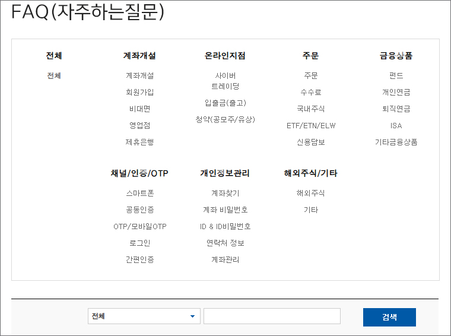This screenshot has width=451, height=336.
Task: Click the 펀드 link under 금융상품
Action: pos(396,76)
